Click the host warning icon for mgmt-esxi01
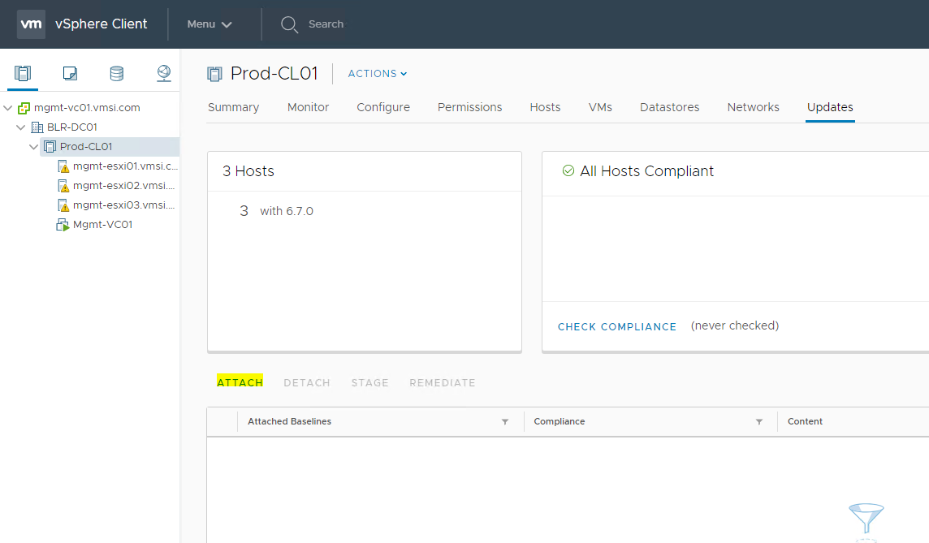Image resolution: width=929 pixels, height=543 pixels. [63, 166]
